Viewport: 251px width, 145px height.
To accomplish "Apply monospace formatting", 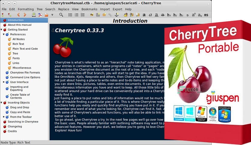I will 206,15.
